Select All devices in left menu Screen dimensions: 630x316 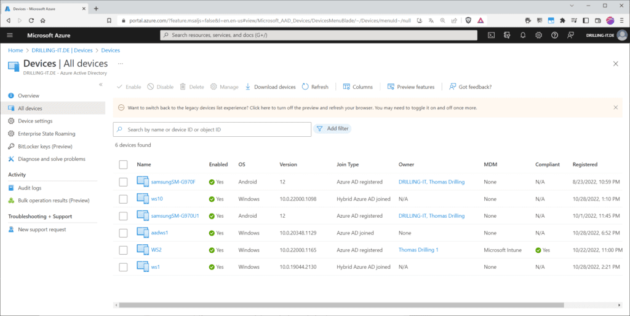[x=53, y=108]
